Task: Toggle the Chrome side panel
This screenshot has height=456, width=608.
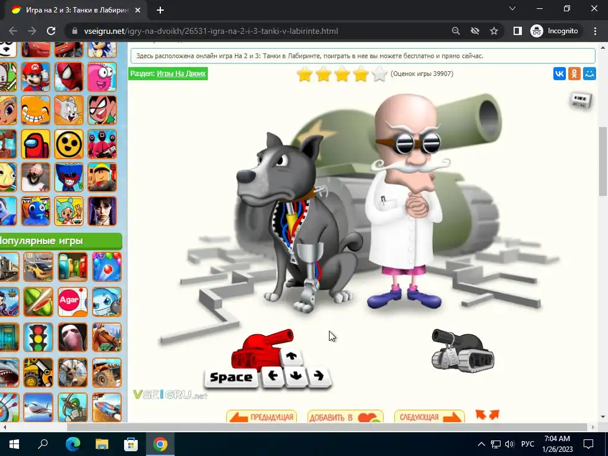Action: (517, 31)
